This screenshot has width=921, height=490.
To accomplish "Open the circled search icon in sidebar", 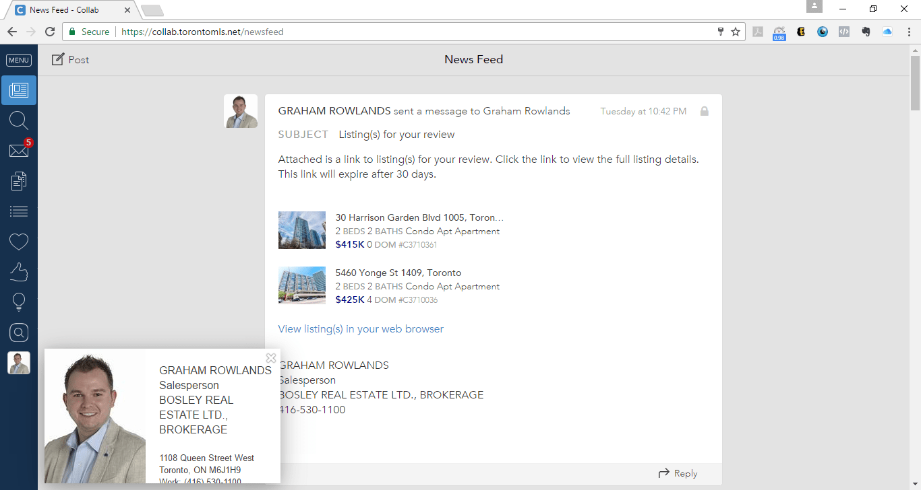I will [x=19, y=332].
